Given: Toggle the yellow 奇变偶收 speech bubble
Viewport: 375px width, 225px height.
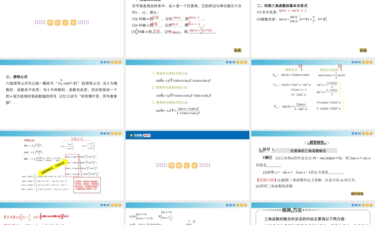Looking at the screenshot, I should point(52,168).
